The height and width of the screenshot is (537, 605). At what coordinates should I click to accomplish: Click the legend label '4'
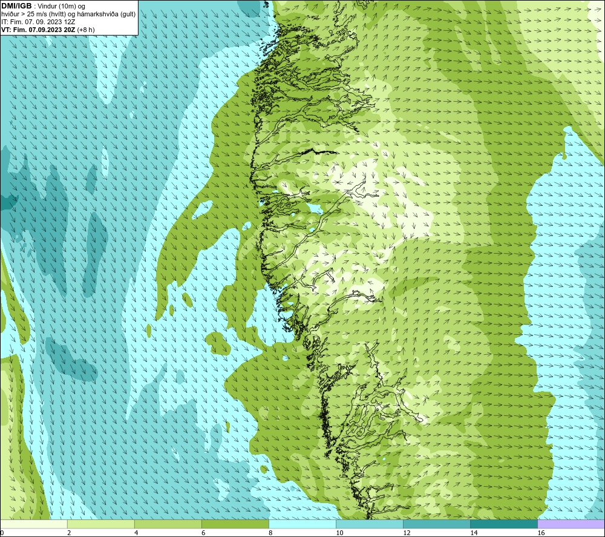136,533
